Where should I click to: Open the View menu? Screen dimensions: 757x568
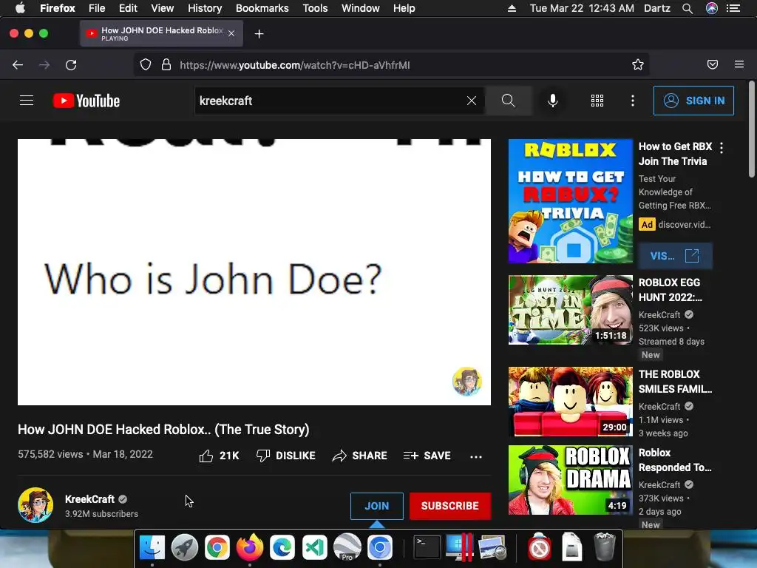click(x=162, y=8)
